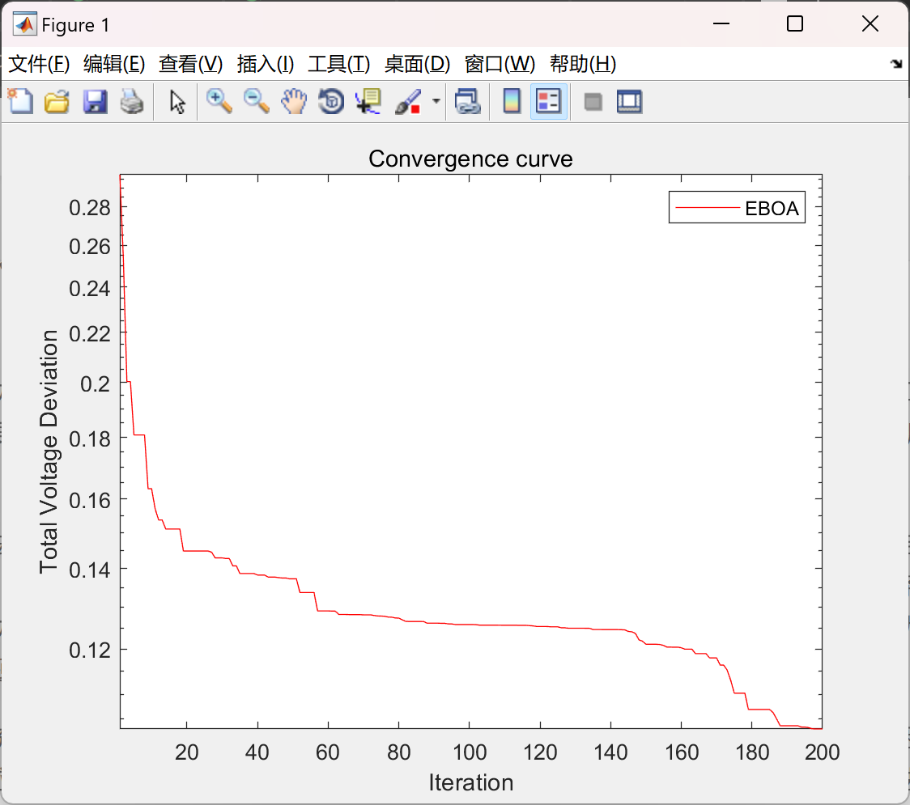Click the 100 x-axis tick label
Screen dimensions: 910x805
[470, 752]
